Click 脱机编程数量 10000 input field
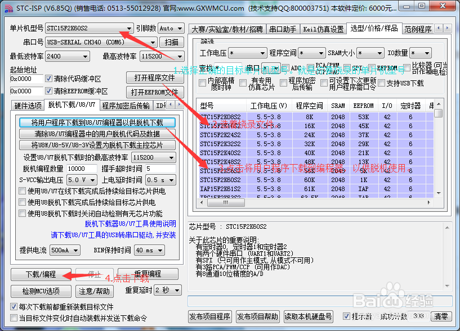This screenshot has width=460, height=331. coord(82,169)
